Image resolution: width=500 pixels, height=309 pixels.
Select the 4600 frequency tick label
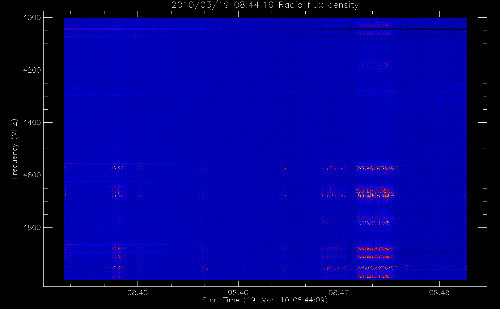tap(32, 175)
